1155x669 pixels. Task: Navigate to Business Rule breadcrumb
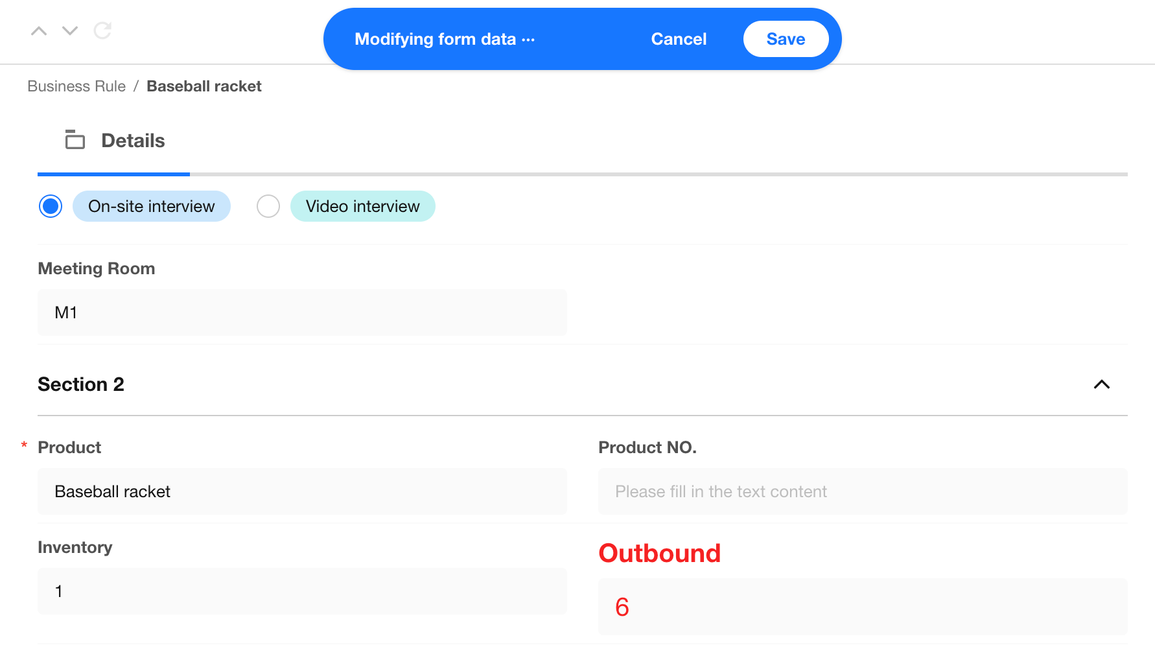pyautogui.click(x=76, y=86)
